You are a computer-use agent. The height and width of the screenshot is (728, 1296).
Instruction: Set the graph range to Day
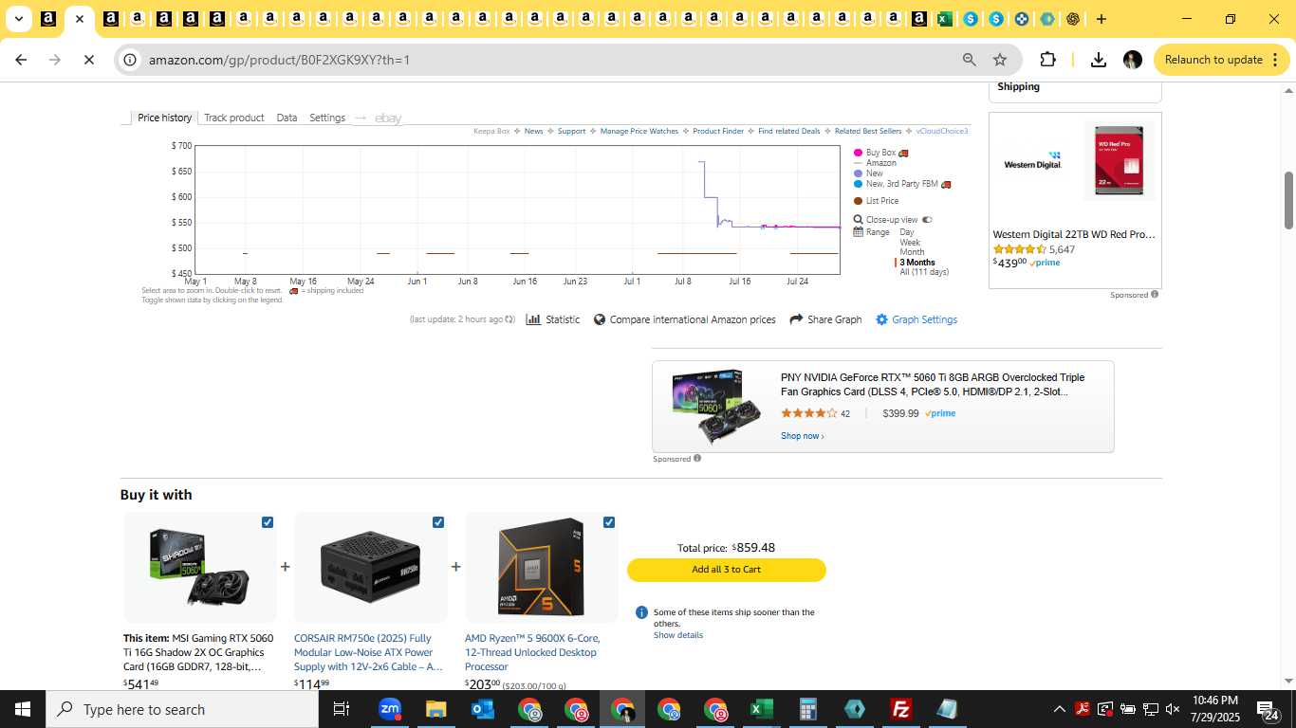coord(907,232)
